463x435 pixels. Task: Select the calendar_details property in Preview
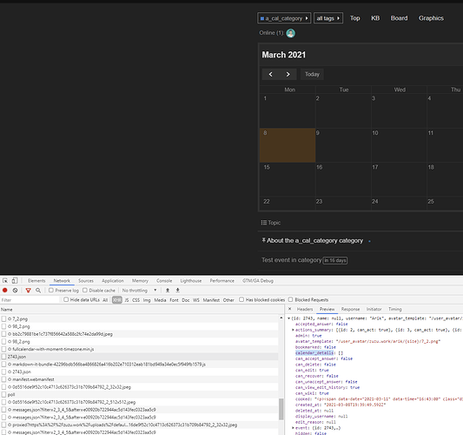(x=314, y=353)
